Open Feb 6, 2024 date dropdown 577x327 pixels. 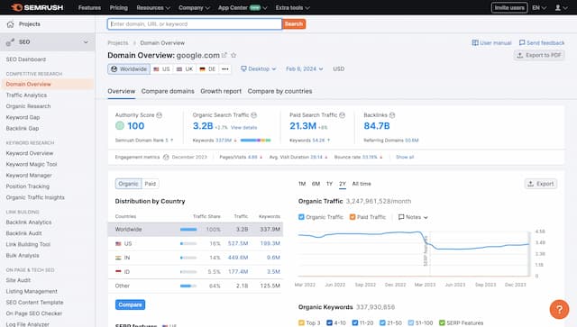pos(305,68)
